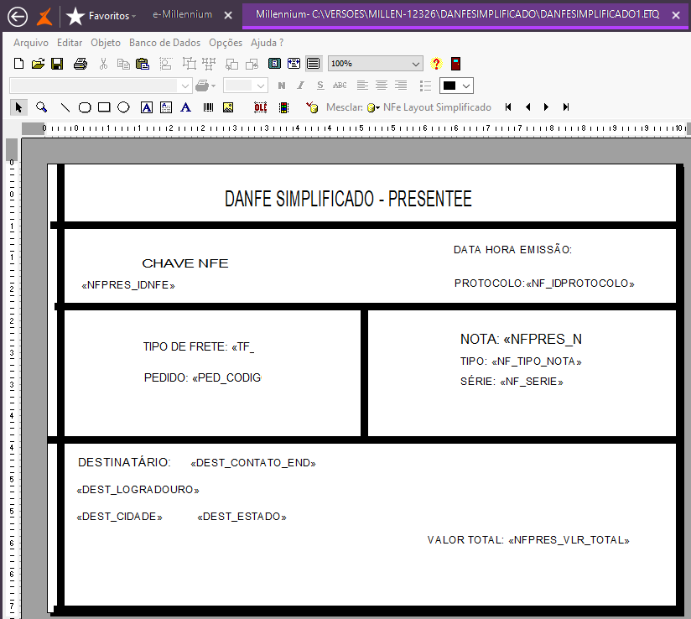Select the picture insert tool
The height and width of the screenshot is (619, 691).
pyautogui.click(x=228, y=107)
